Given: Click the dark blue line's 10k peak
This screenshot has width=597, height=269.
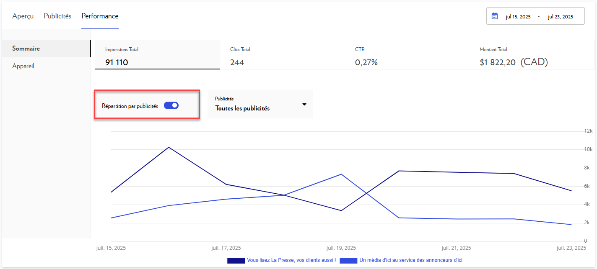Looking at the screenshot, I should tap(169, 147).
